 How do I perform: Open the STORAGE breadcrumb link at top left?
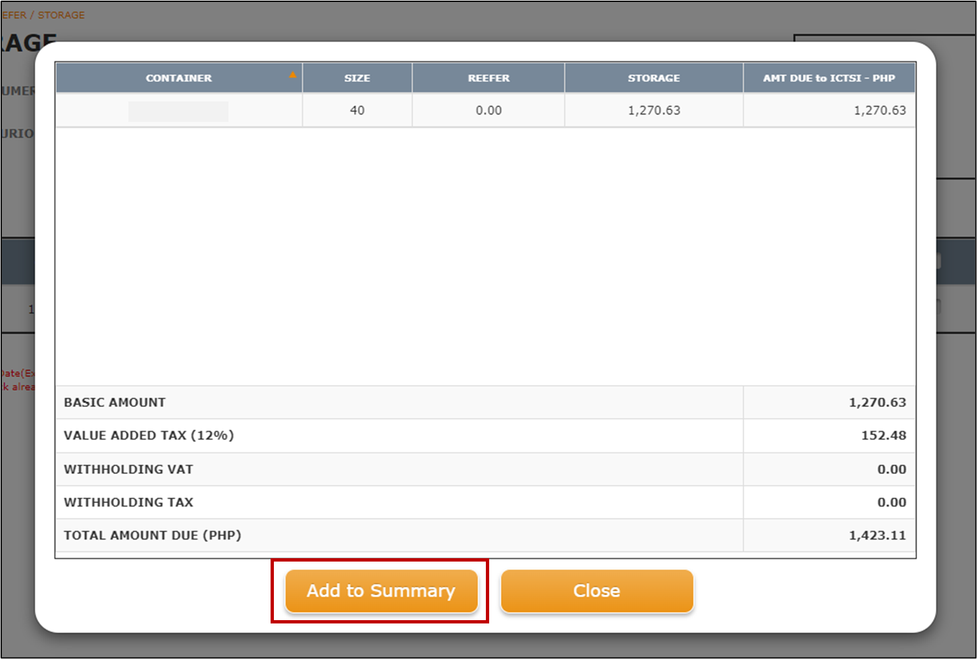point(63,14)
